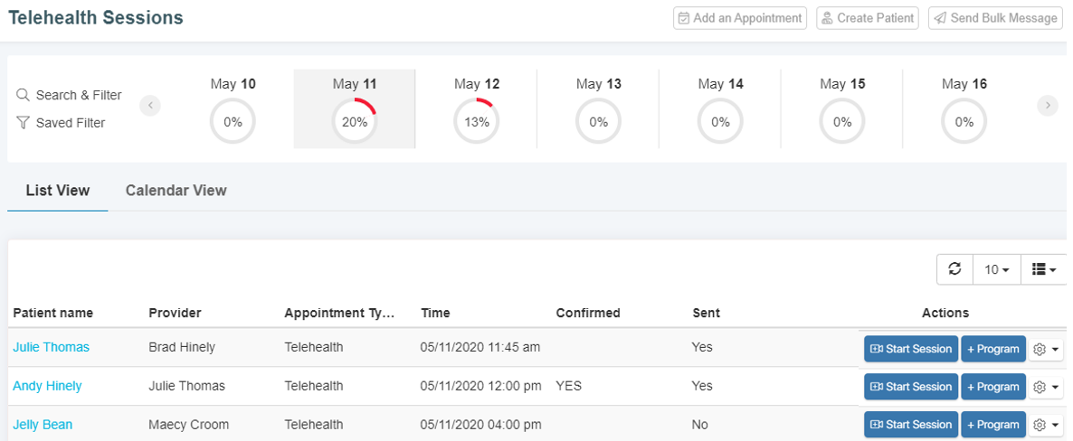Click the Appointment Ty... column header
The width and height of the screenshot is (1073, 441).
[x=340, y=314]
